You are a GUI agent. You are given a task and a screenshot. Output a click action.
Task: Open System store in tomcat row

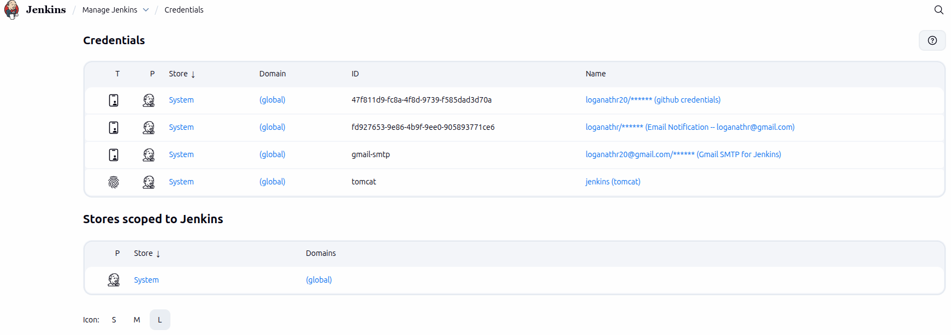pyautogui.click(x=181, y=182)
